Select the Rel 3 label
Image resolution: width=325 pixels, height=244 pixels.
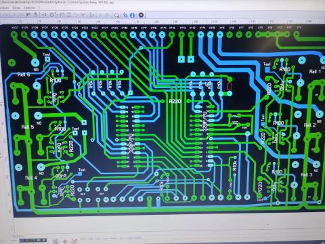pos(307,175)
